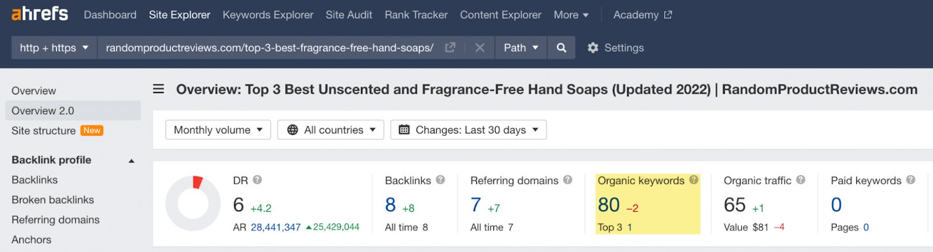
Task: Open Changes: Last 30 days dropdown
Action: tap(469, 130)
